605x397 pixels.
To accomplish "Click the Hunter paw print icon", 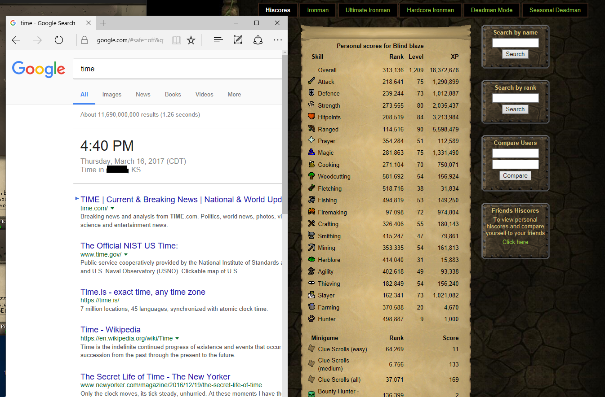I will point(311,318).
